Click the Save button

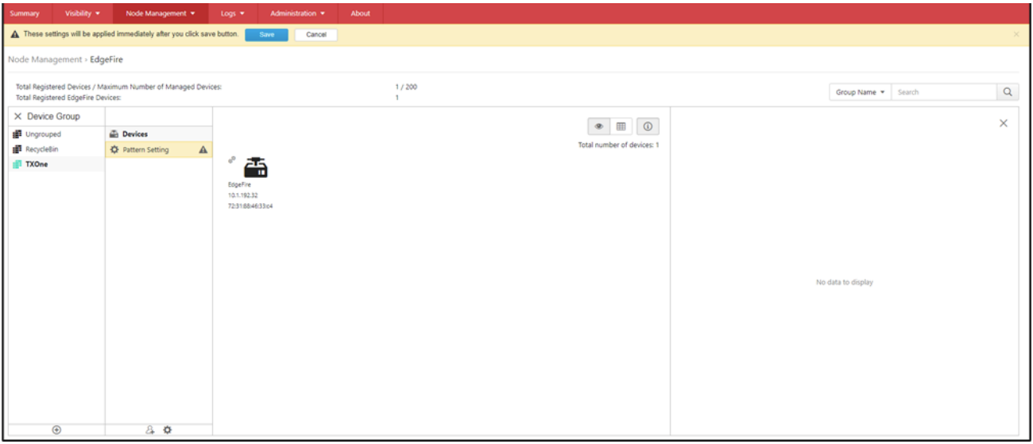click(x=267, y=35)
